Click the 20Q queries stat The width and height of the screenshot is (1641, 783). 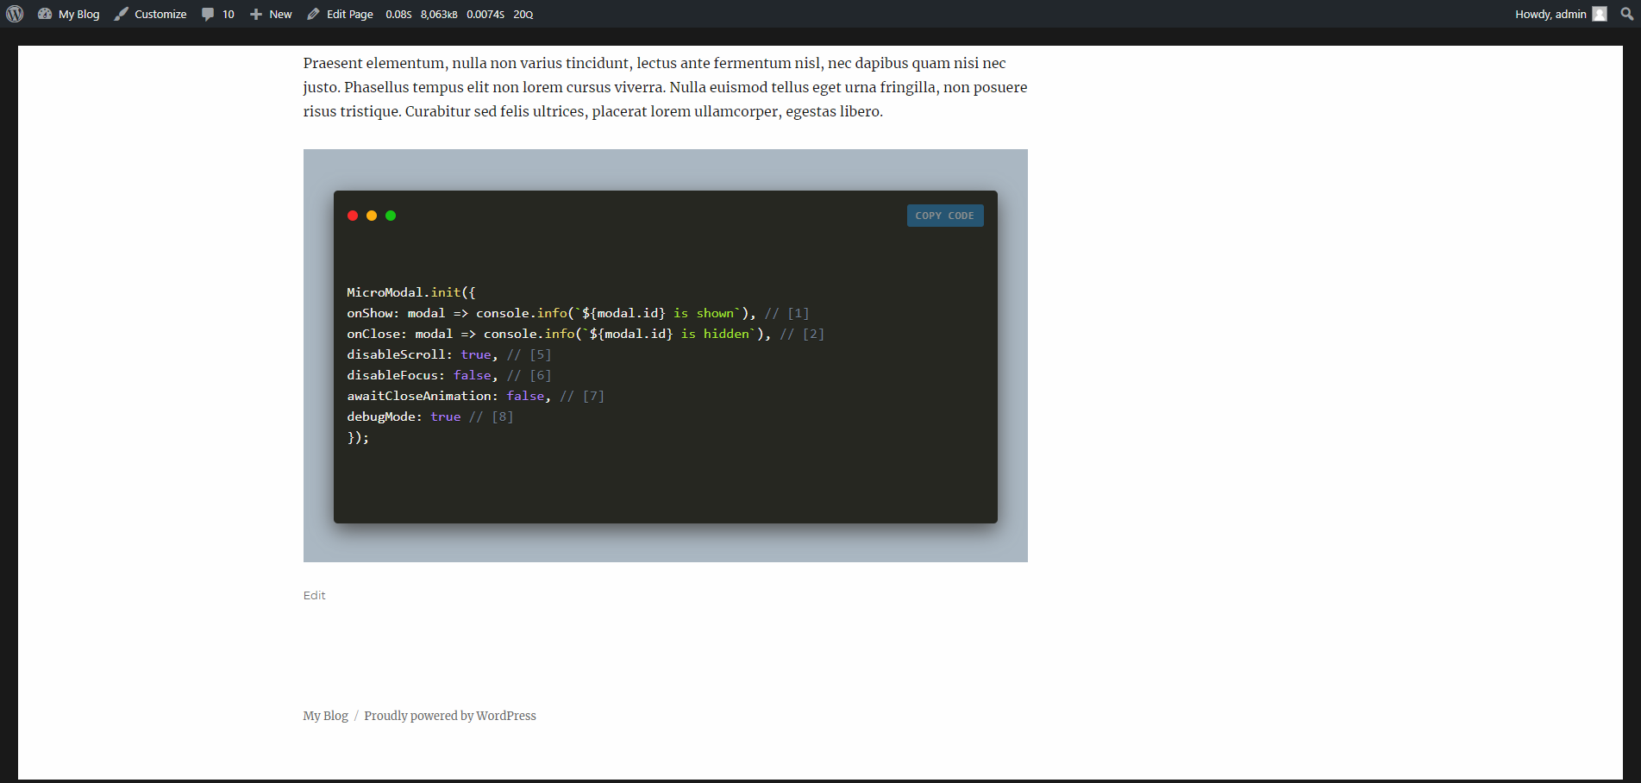[523, 14]
